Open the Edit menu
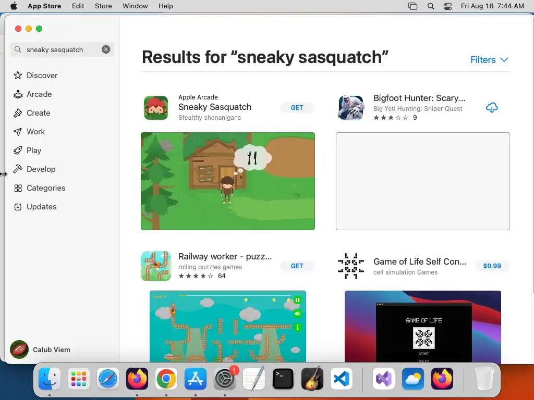Screen dimensions: 534x400 [x=78, y=6]
